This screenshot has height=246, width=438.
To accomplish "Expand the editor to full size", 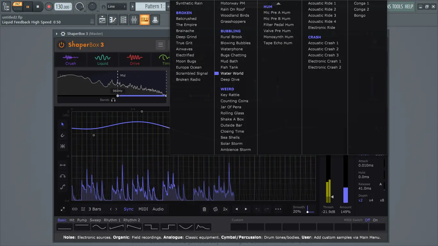I will pyautogui.click(x=63, y=209).
